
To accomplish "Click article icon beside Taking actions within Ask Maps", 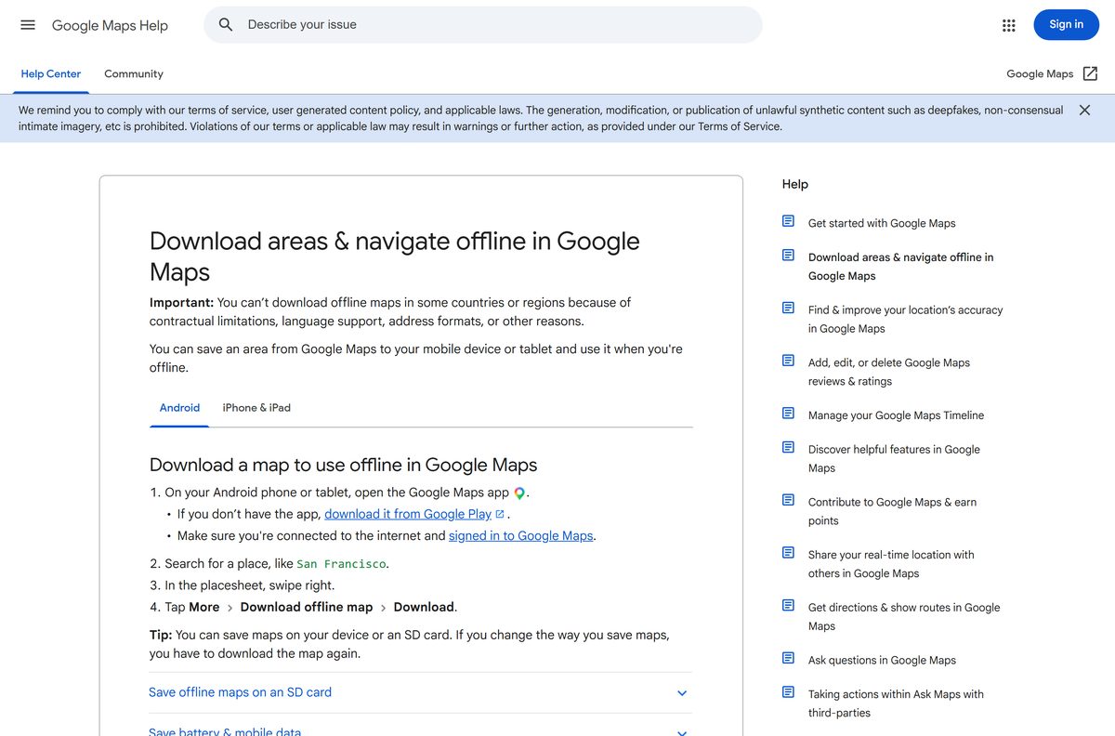I will point(788,692).
